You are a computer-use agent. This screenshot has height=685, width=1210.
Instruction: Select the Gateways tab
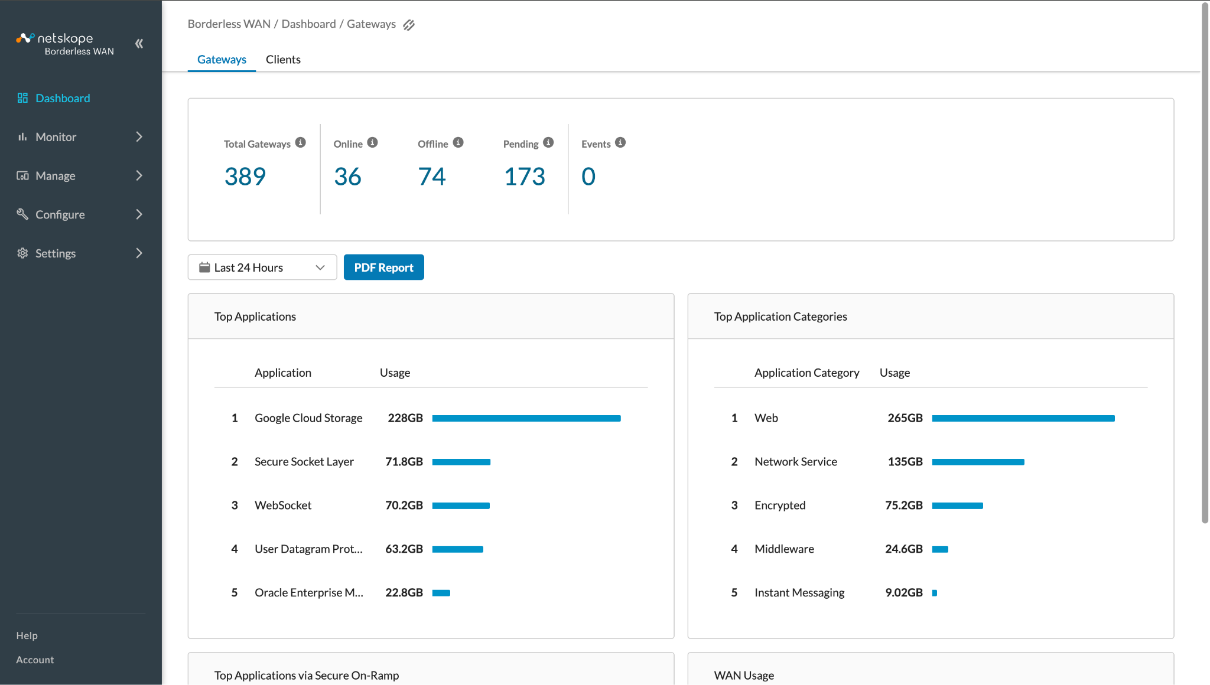222,59
